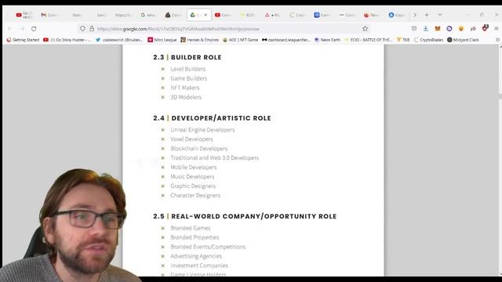Image resolution: width=502 pixels, height=282 pixels.
Task: Click the document vertical scrollbar
Action: [500, 160]
